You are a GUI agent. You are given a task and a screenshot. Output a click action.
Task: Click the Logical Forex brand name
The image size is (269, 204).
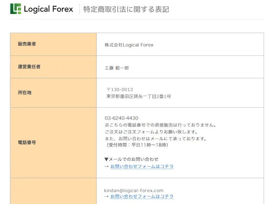click(x=48, y=9)
